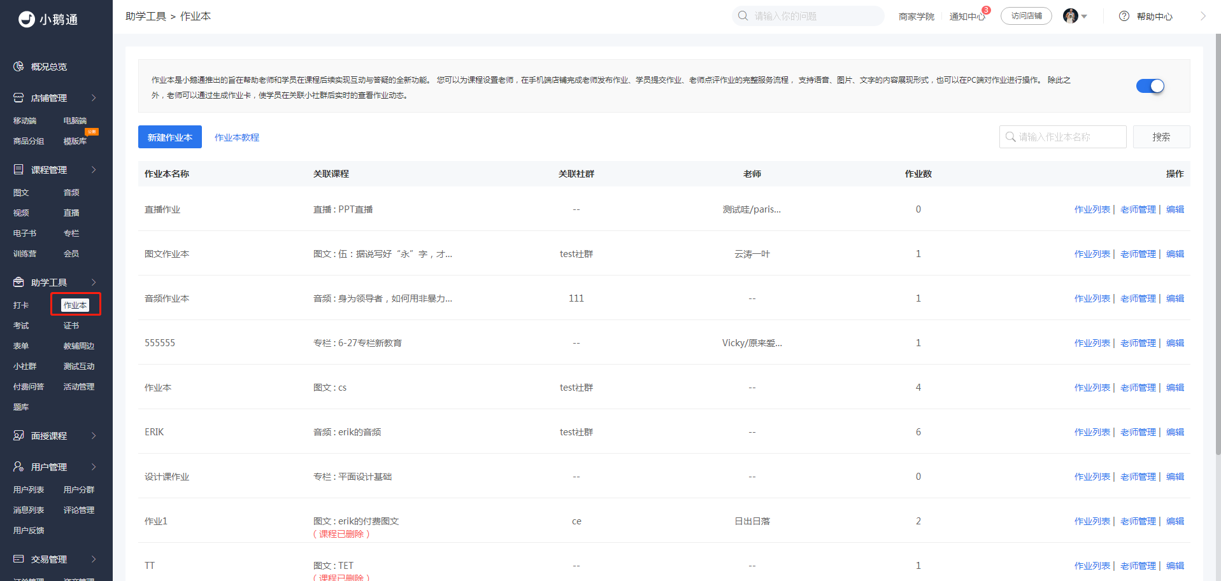This screenshot has width=1221, height=581.
Task: Click 编辑 for the 直播作业 row
Action: (x=1175, y=209)
